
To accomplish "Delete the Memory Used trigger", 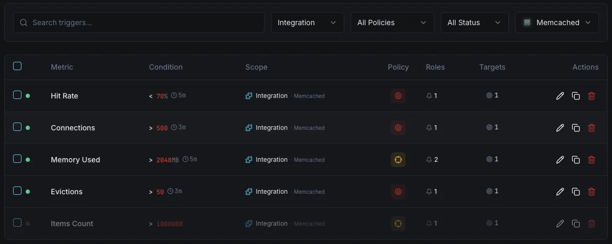I will (592, 160).
